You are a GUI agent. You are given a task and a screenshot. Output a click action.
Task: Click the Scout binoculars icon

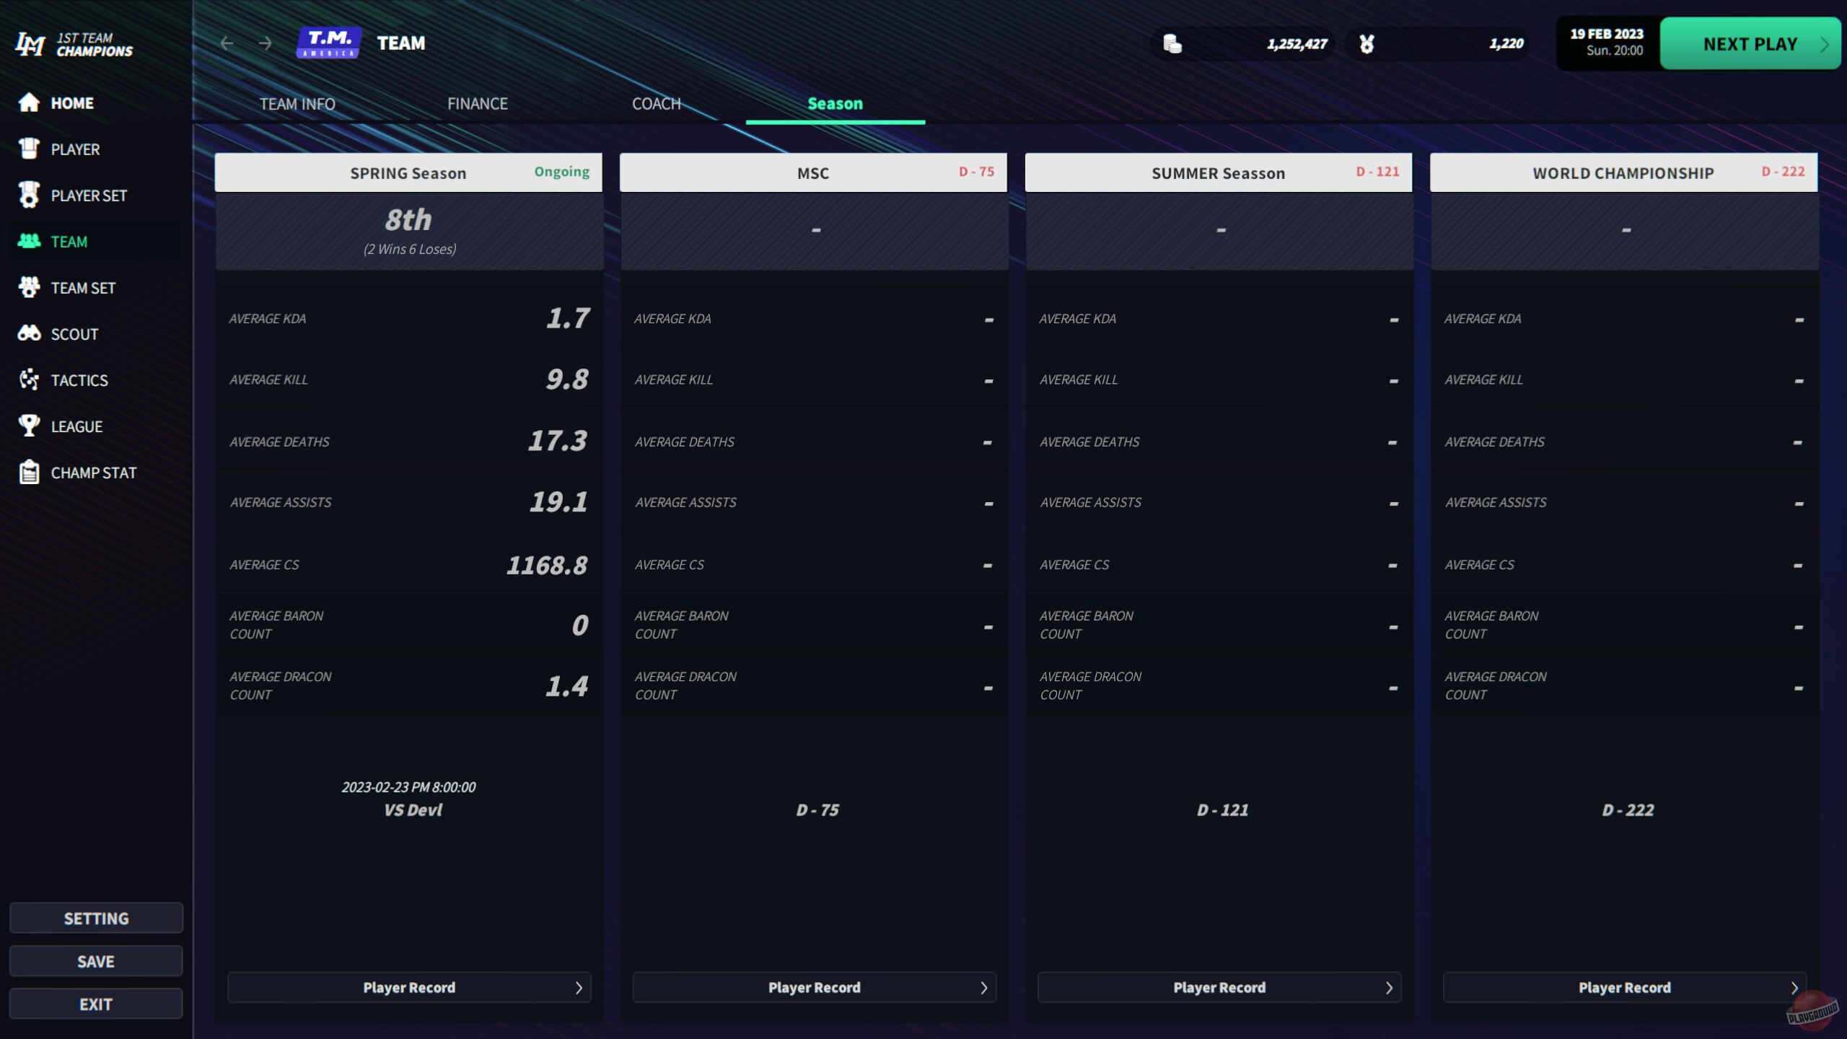(x=29, y=333)
